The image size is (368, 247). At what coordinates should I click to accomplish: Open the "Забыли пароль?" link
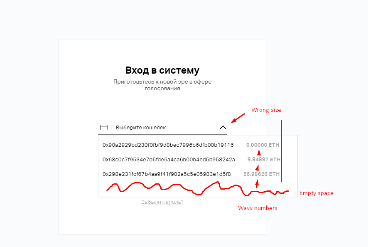[162, 201]
